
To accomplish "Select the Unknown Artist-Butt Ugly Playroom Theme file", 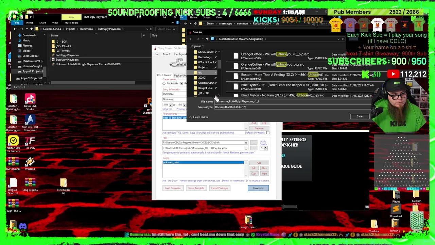I will click(x=88, y=64).
